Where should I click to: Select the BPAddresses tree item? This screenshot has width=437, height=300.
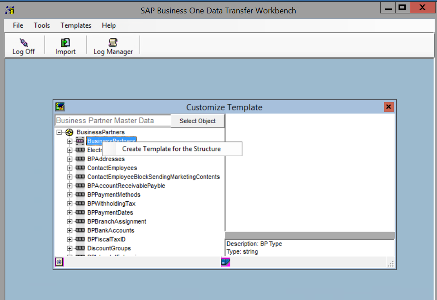click(x=106, y=159)
